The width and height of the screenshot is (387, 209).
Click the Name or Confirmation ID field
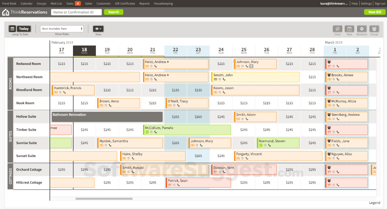(x=76, y=12)
